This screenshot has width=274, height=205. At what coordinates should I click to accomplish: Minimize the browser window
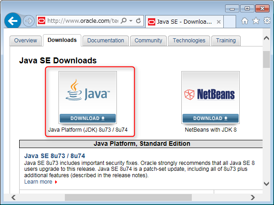[x=232, y=9]
